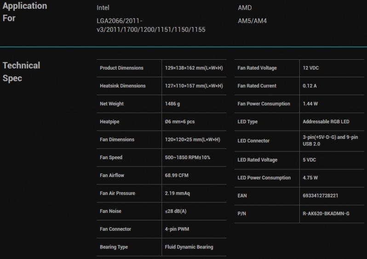
Task: Click the value '1486 g'
Action: 172,104
